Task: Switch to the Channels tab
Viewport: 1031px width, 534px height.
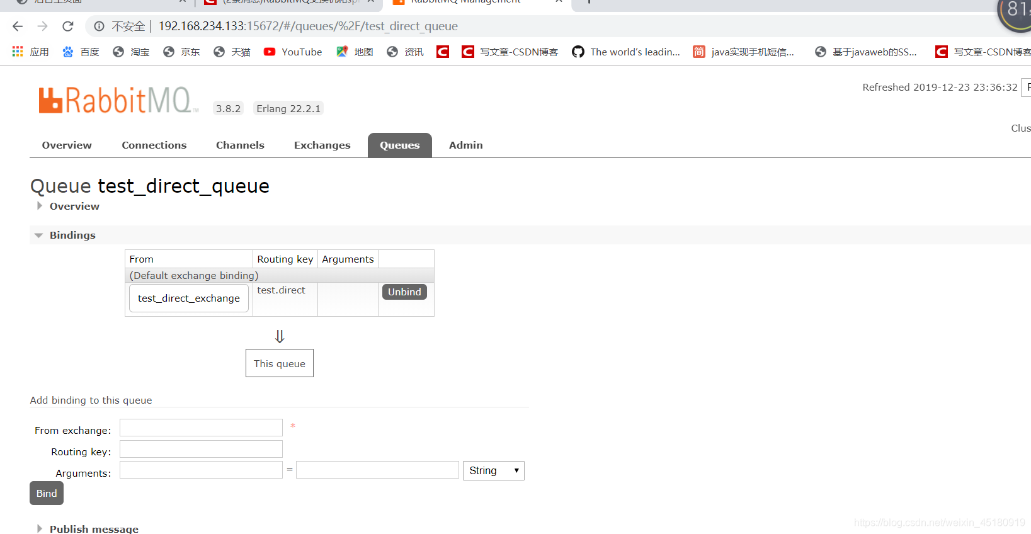Action: [x=240, y=145]
